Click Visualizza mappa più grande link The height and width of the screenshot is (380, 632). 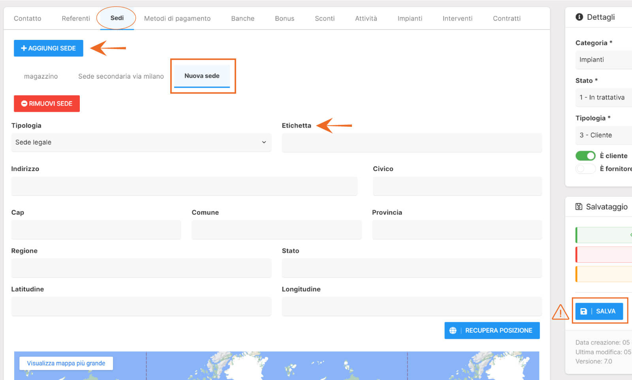click(x=66, y=363)
